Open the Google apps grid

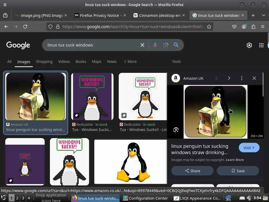(x=261, y=45)
